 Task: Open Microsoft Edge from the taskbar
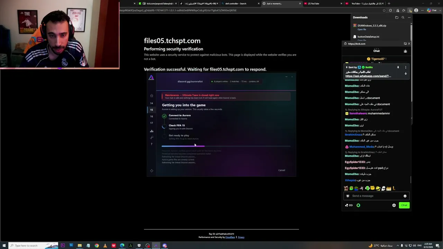[122, 246]
